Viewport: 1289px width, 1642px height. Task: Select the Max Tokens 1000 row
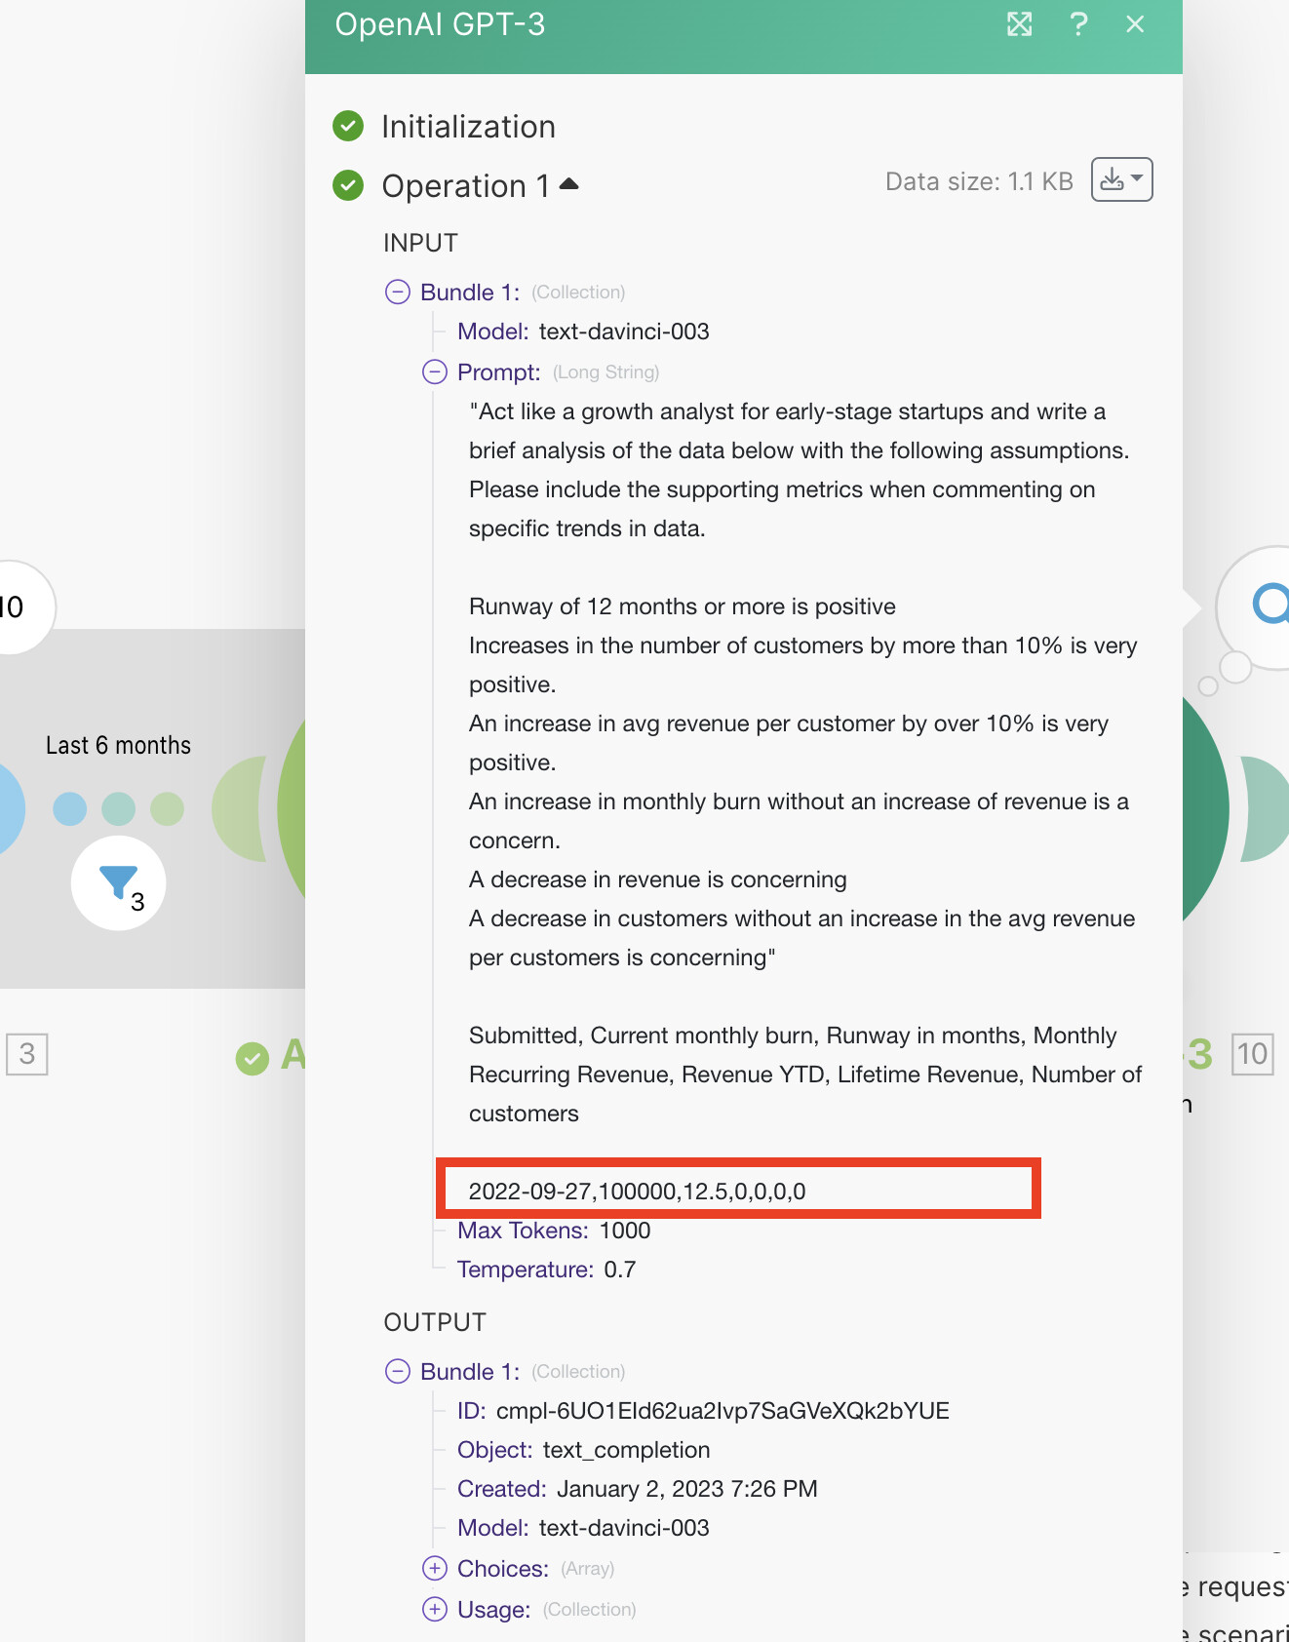coord(554,1231)
